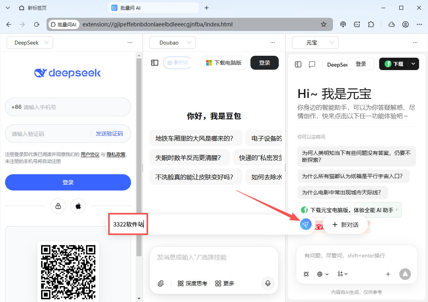Click the paperclip attachment icon in Doubao
The image size is (428, 302).
(161, 283)
